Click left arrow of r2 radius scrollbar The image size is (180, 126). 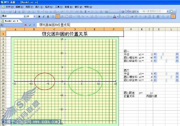point(155,73)
